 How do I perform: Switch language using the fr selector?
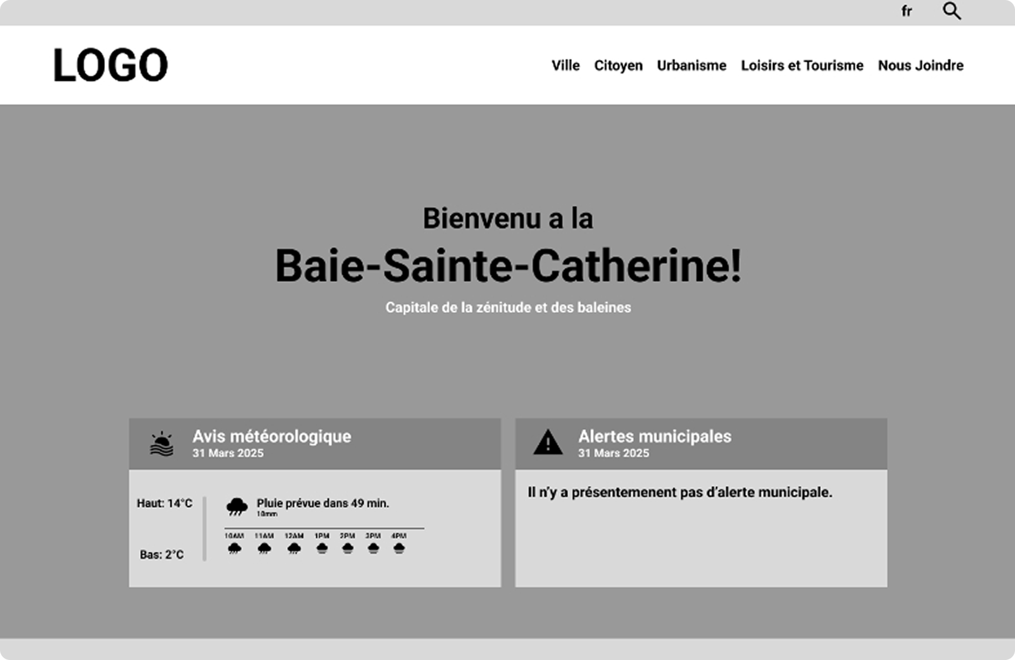(x=906, y=11)
